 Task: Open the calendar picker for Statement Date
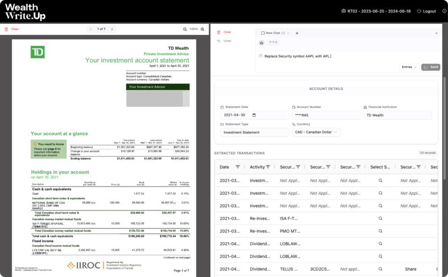[x=254, y=115]
